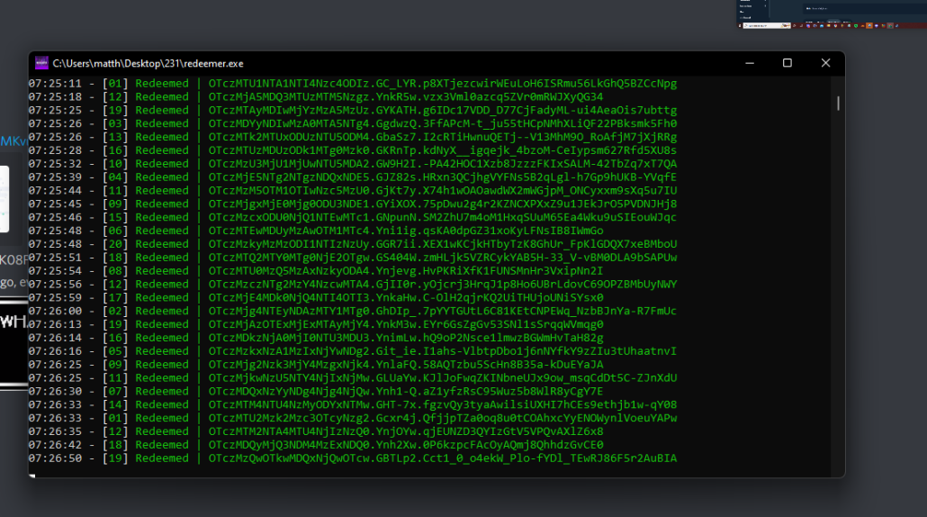Viewport: 927px width, 517px height.
Task: Select the timestamp 07:26:30
Action: [55, 392]
